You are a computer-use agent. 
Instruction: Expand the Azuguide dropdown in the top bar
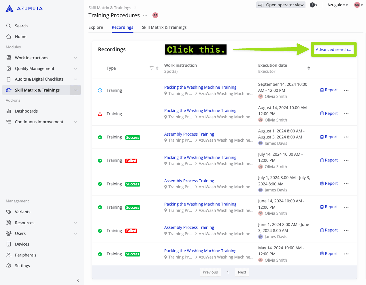(x=337, y=5)
